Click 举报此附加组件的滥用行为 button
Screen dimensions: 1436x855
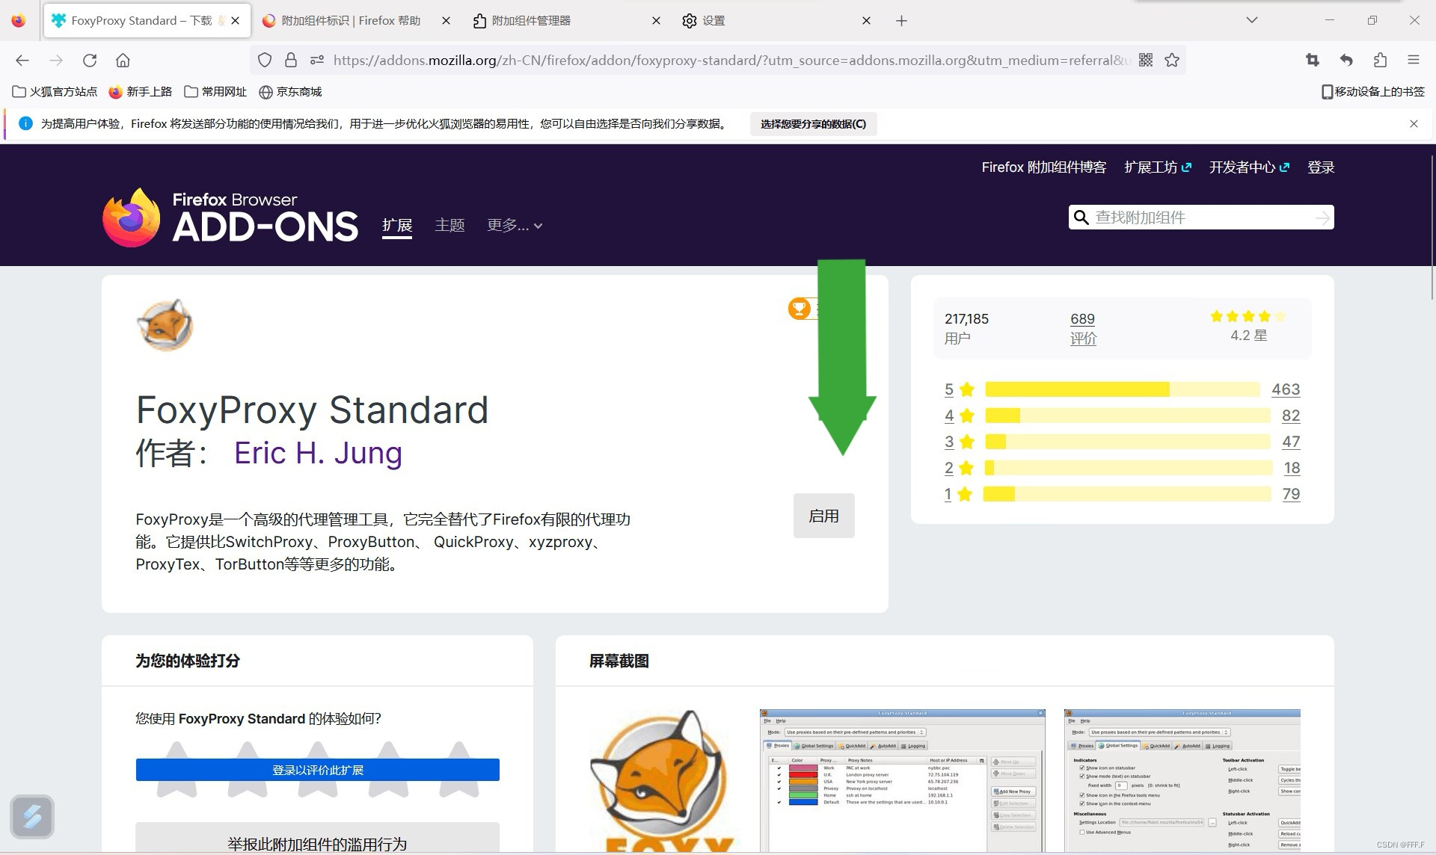point(317,839)
